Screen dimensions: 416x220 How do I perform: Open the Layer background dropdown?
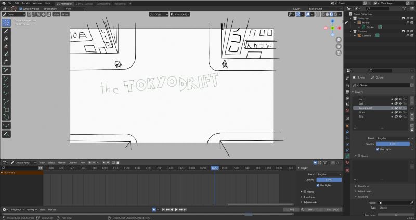[x=324, y=9]
